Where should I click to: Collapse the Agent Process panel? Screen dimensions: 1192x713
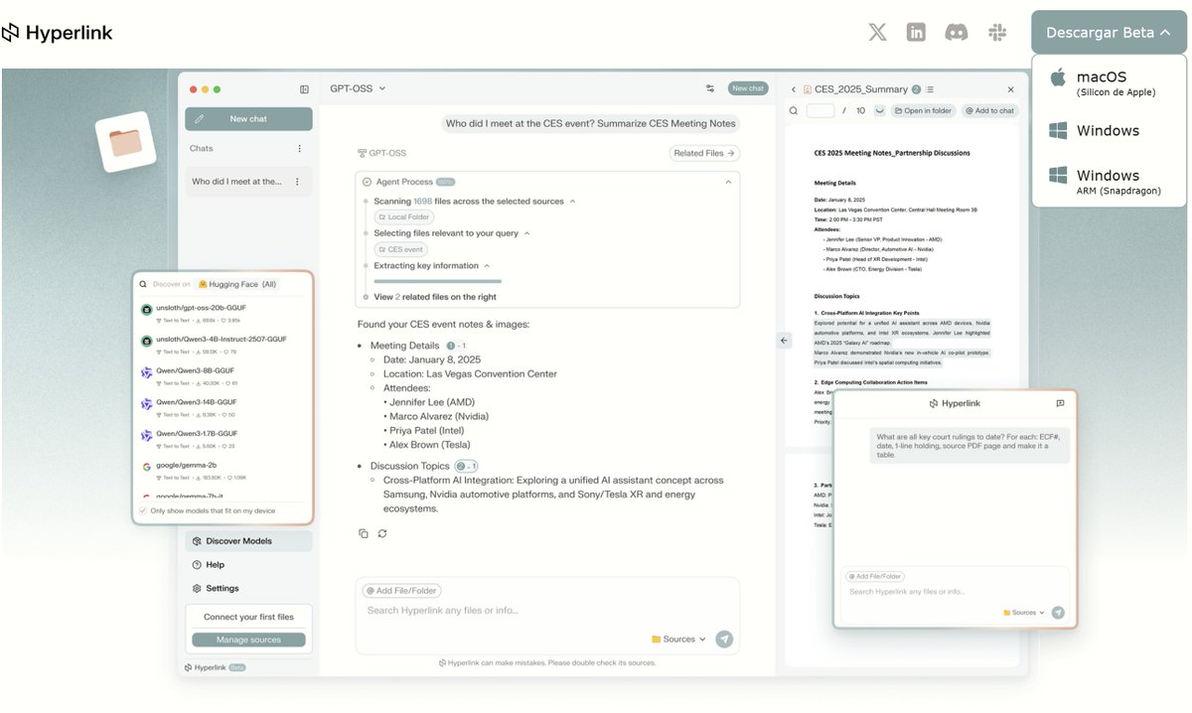[x=727, y=182]
